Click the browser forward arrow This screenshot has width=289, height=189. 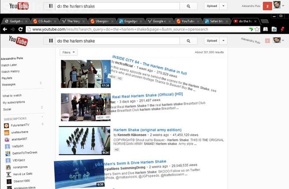(12, 29)
